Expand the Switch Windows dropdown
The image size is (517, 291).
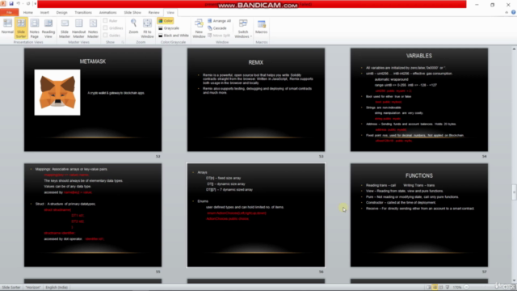[x=243, y=28]
